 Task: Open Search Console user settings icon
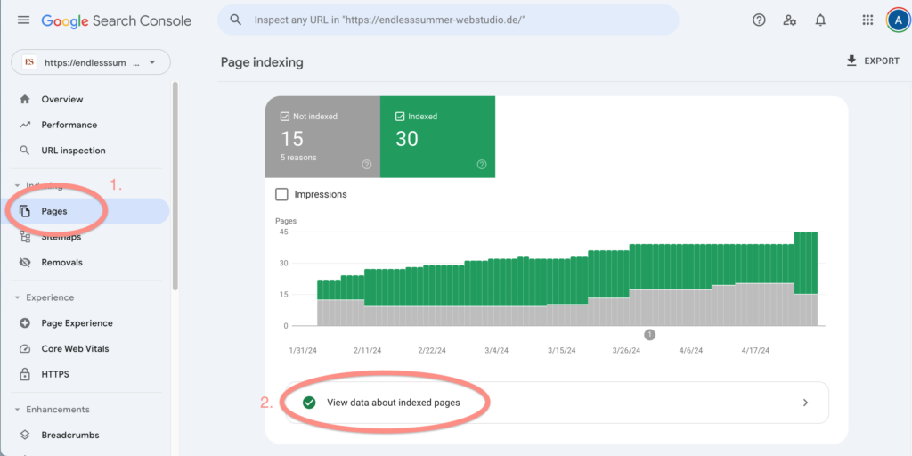pos(789,20)
